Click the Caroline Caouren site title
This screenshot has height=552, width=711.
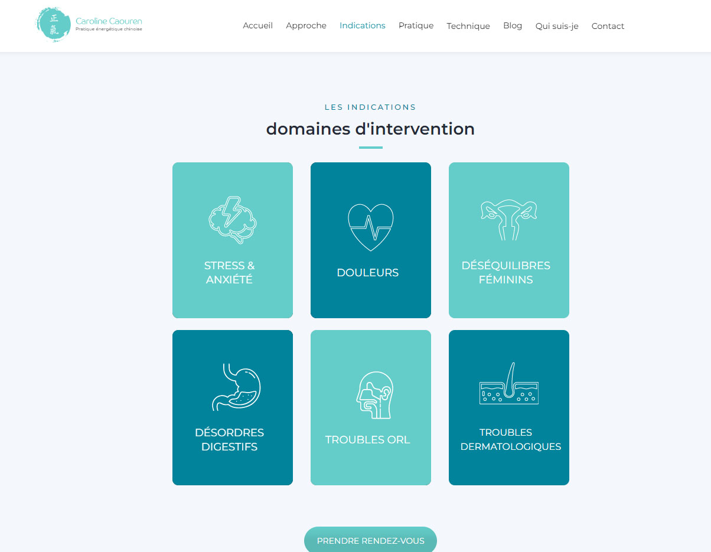click(109, 21)
